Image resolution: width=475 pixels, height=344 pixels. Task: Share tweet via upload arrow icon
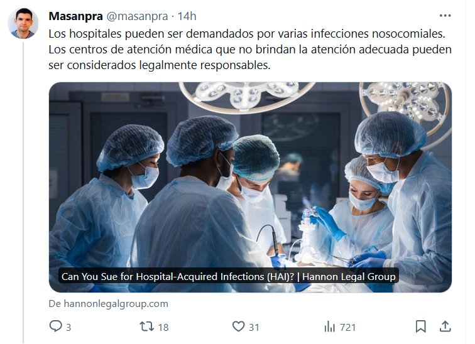click(x=445, y=326)
